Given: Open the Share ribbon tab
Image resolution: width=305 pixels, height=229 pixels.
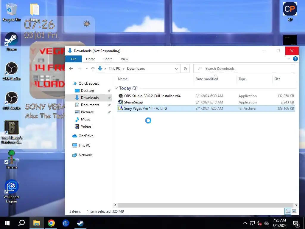Looking at the screenshot, I should 108,59.
